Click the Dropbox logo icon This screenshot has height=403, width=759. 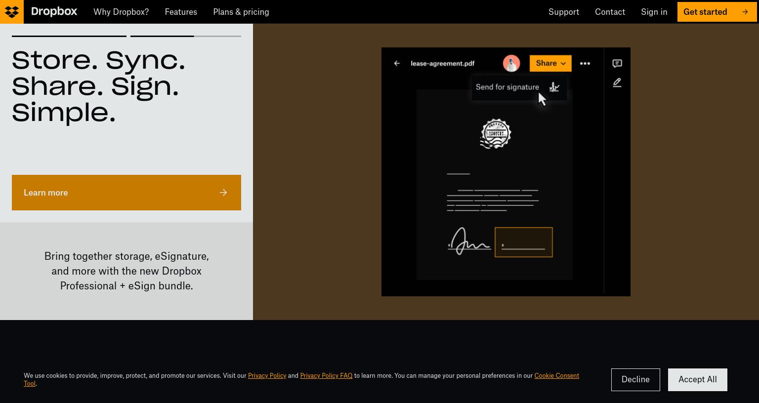coord(12,12)
